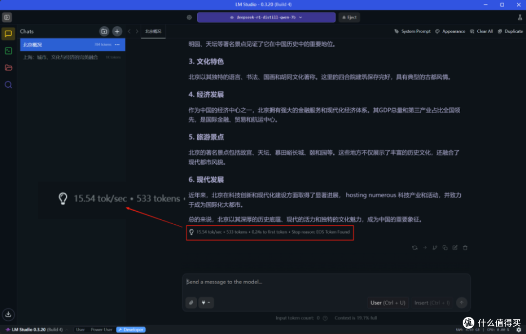Branch the conversation from this message
The image size is (526, 334).
[x=435, y=248]
